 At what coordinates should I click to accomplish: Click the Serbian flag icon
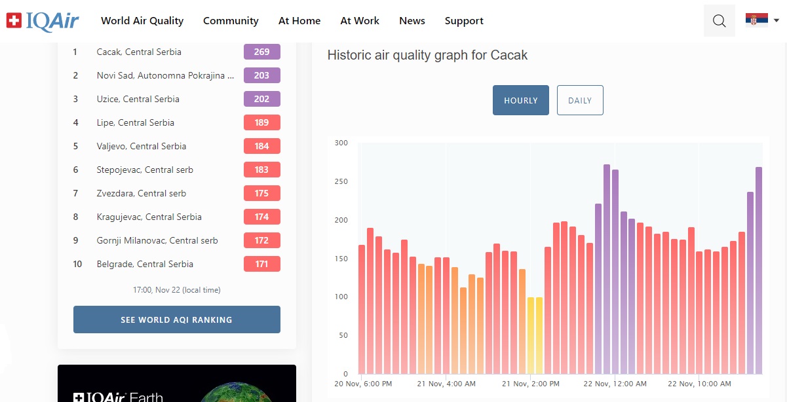point(756,20)
